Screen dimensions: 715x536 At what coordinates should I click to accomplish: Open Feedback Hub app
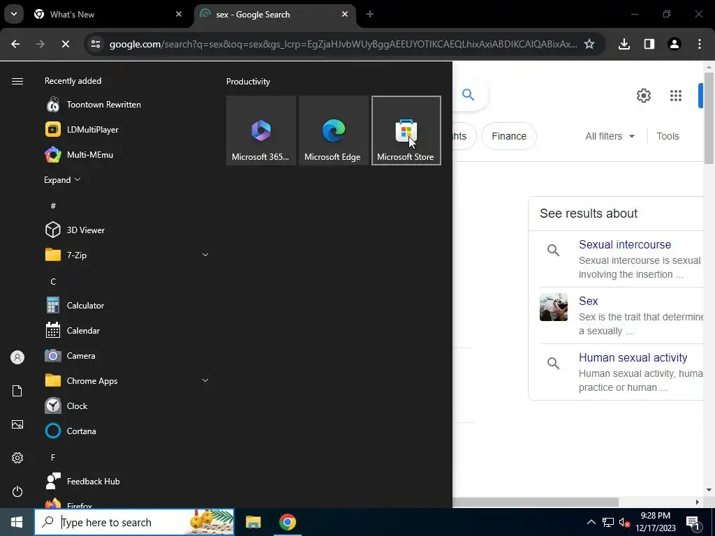coord(126,482)
